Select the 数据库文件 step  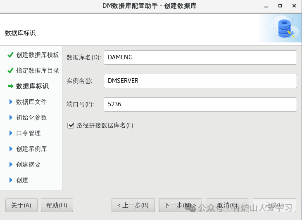[x=31, y=102]
